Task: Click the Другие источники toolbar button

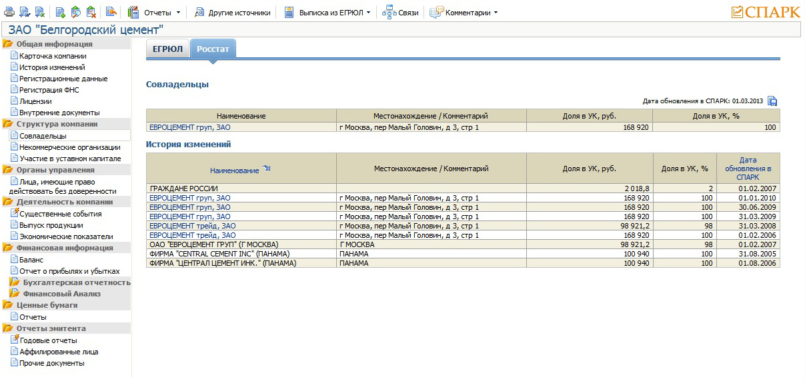Action: point(232,13)
